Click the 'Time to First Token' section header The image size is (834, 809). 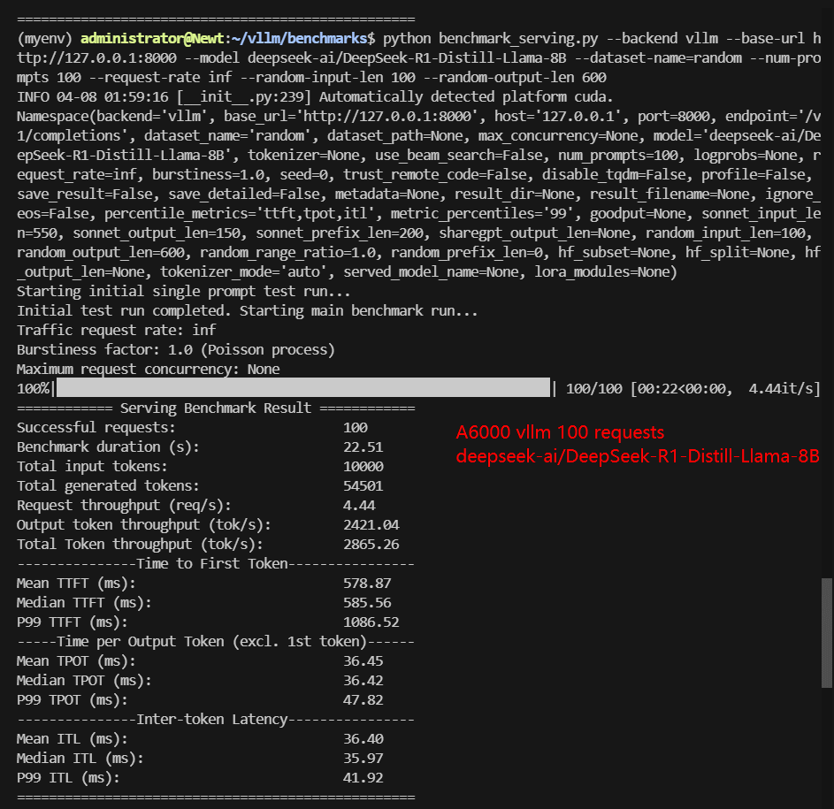tap(211, 564)
